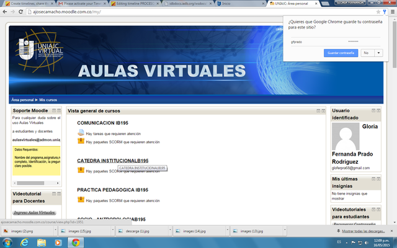Collapse the Videotutorial para Docentes block
397x248 pixels.
[x=54, y=194]
